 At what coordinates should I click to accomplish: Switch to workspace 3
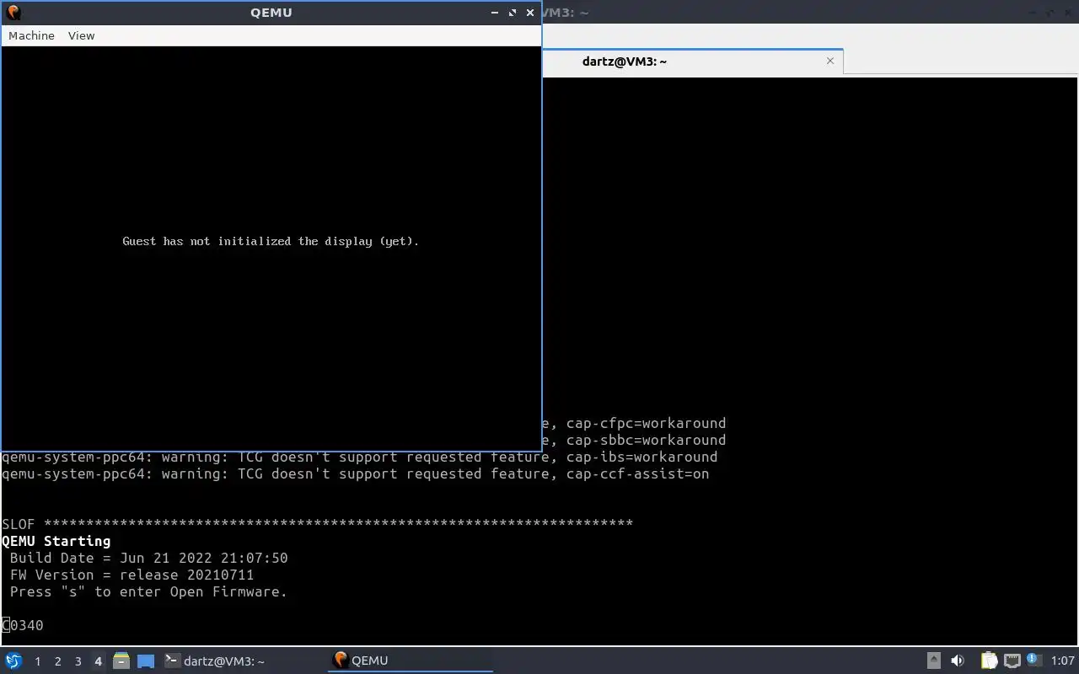click(78, 661)
